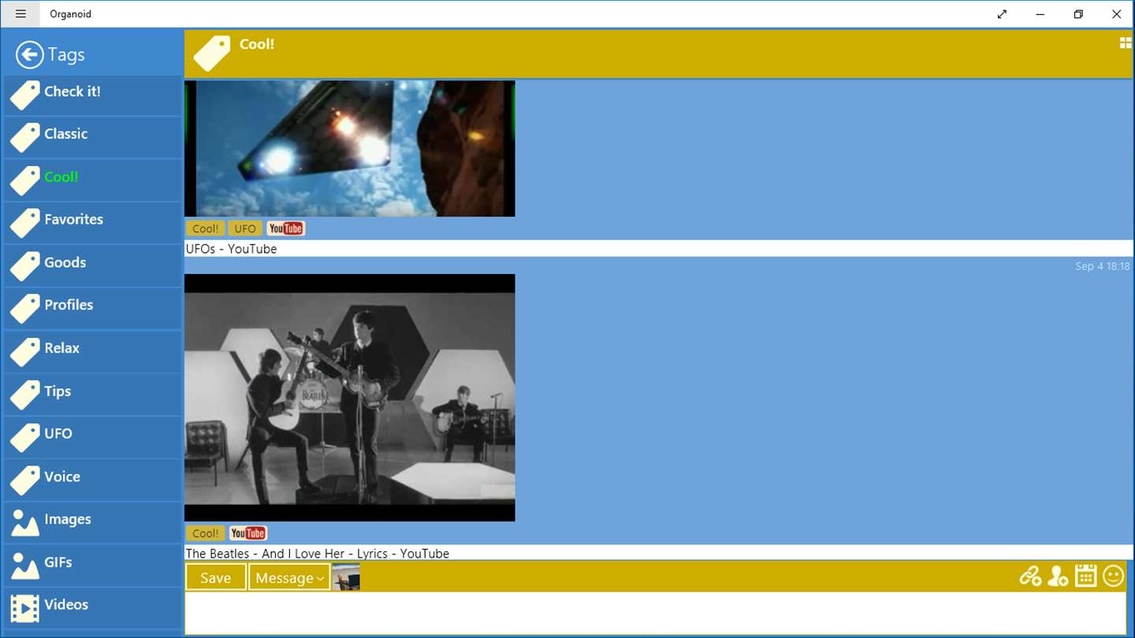This screenshot has width=1135, height=638.
Task: Click the 'UFOs - YouTube' title
Action: [x=231, y=249]
